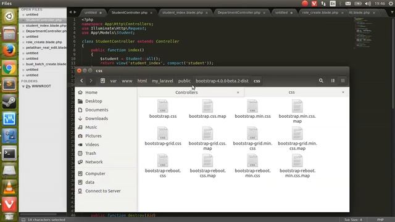Switch to css file manager tab
The image size is (395, 222).
click(291, 92)
